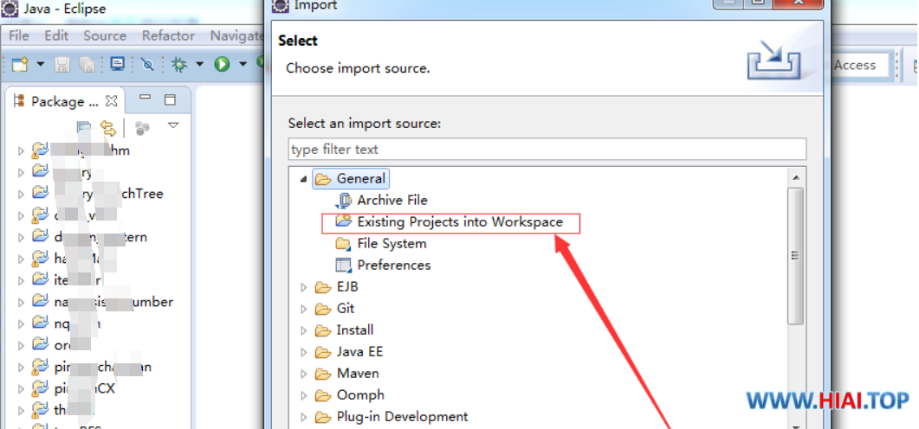Click Collapse All icon in Package Explorer
919x429 pixels.
pos(84,127)
